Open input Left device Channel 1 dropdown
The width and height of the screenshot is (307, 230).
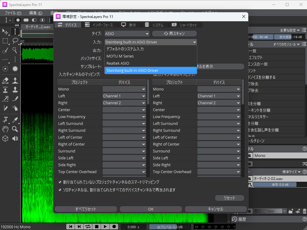pos(124,96)
